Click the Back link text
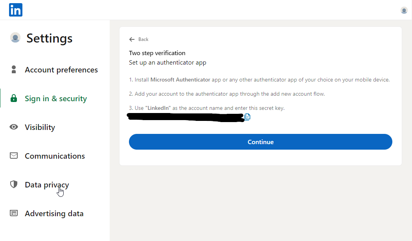412x241 pixels. [x=143, y=39]
